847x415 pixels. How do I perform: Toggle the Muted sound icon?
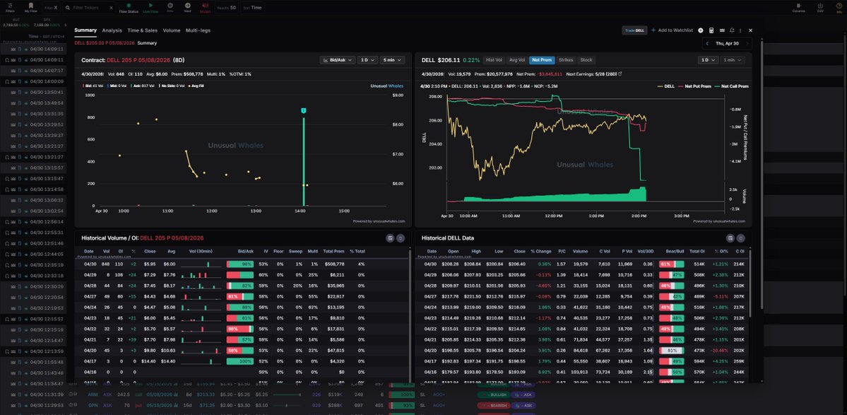206,5
